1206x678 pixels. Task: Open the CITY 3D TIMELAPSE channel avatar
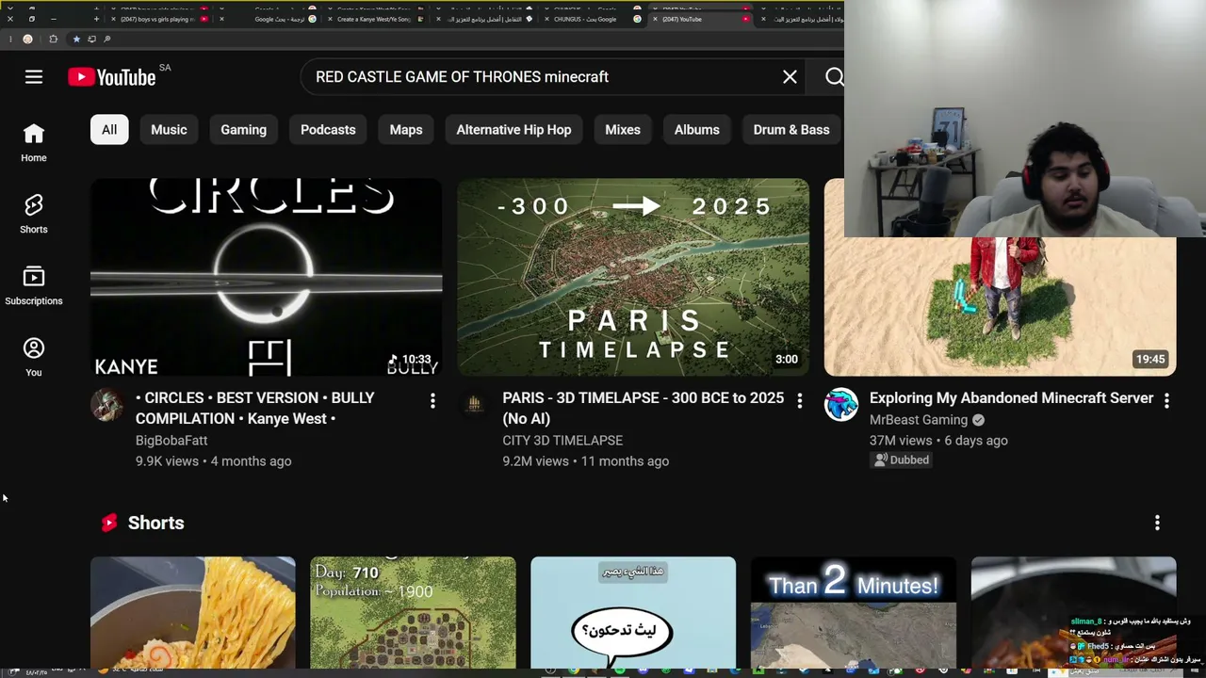coord(474,405)
